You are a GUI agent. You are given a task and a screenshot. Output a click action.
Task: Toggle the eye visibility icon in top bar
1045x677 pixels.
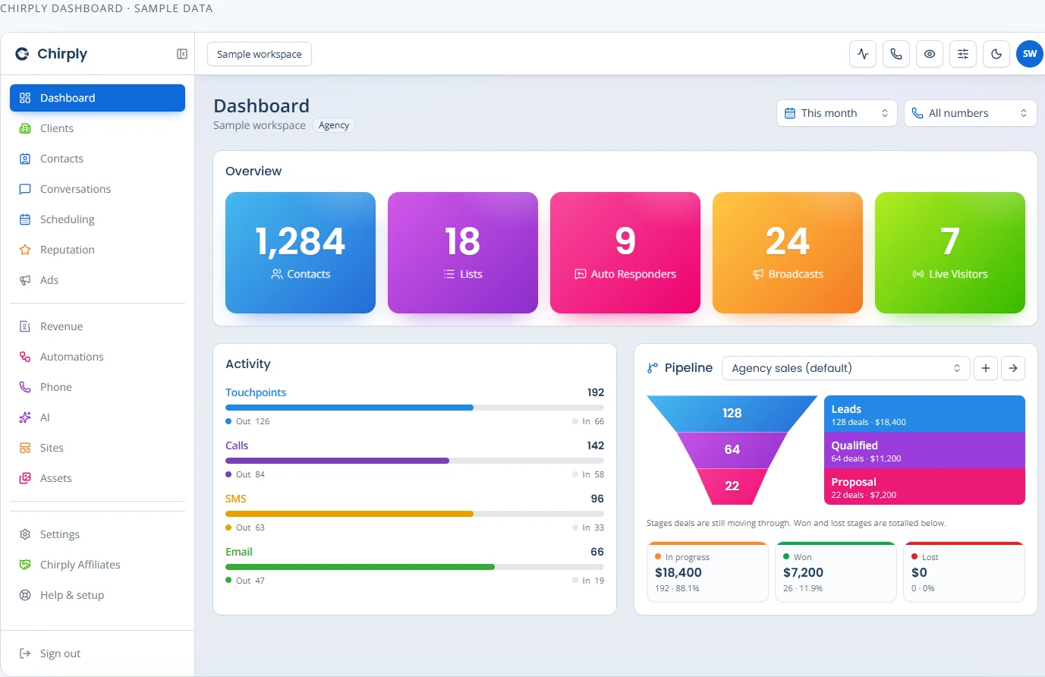point(930,54)
